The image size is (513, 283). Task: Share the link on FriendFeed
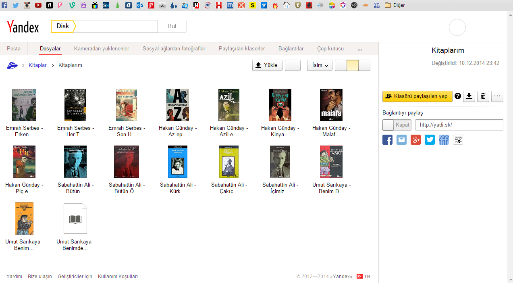pos(444,140)
